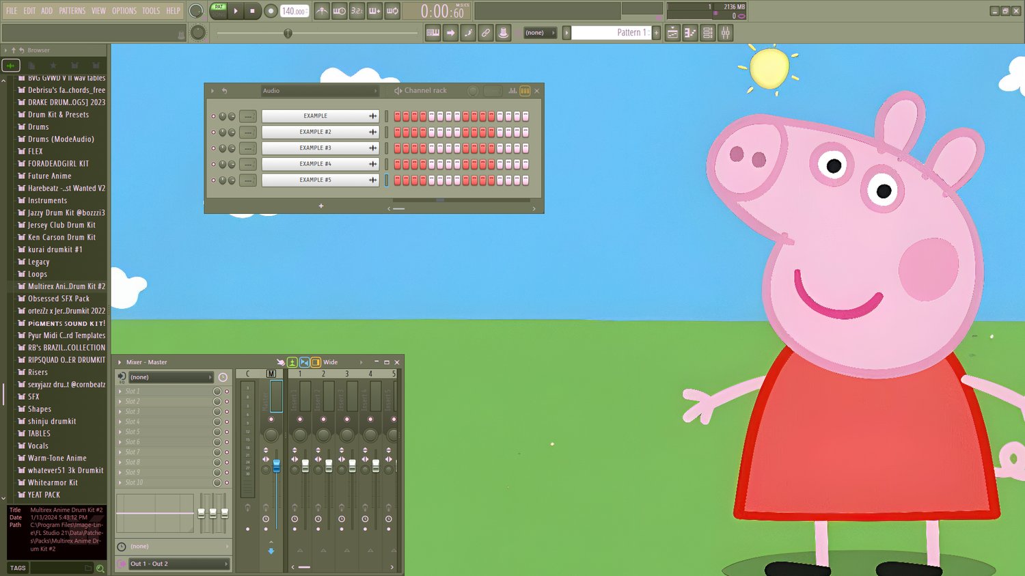This screenshot has width=1025, height=576.
Task: Open the OPTIONS menu
Action: pyautogui.click(x=124, y=11)
